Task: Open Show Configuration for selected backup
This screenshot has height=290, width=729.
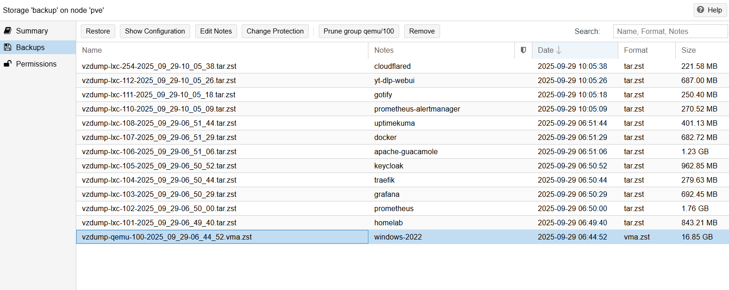Action: click(x=155, y=31)
